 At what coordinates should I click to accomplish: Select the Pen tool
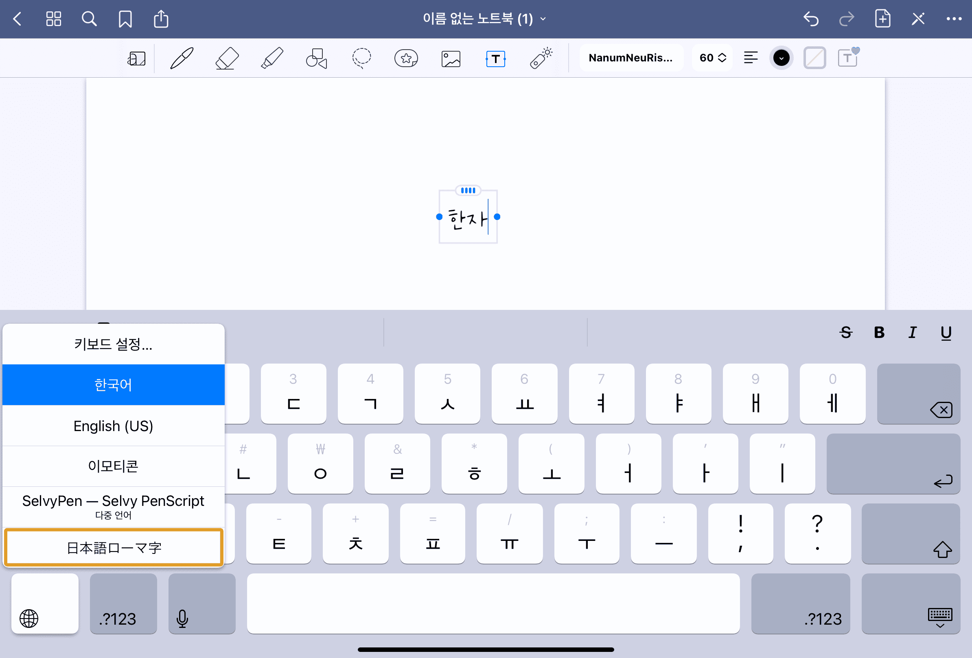tap(182, 58)
